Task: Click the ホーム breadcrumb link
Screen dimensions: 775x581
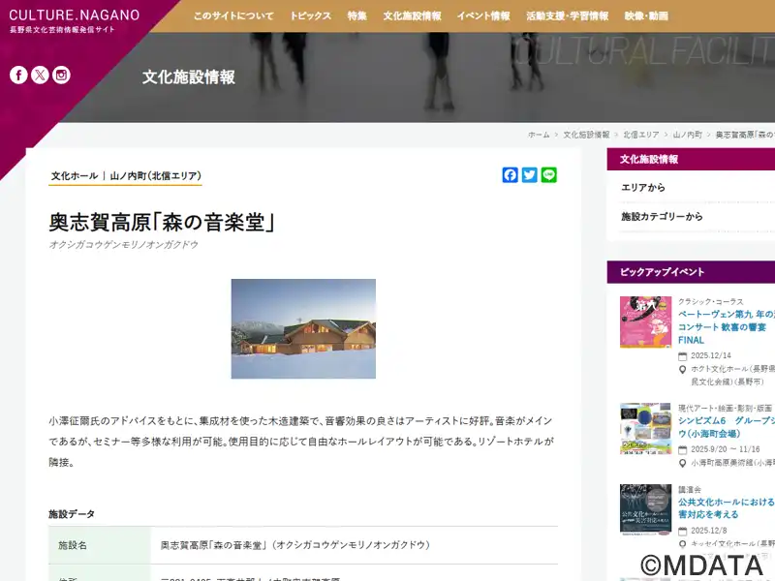Action: point(539,135)
